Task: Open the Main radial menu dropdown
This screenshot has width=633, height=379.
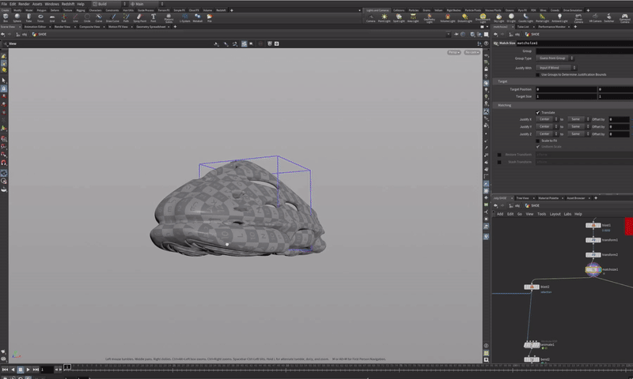Action: coord(147,4)
